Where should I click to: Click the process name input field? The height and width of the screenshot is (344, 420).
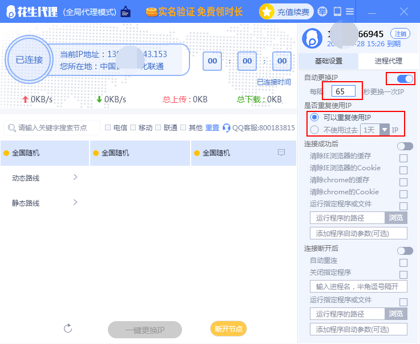click(358, 286)
